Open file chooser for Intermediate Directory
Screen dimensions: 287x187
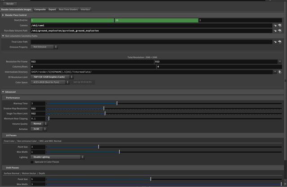pyautogui.click(x=280, y=72)
